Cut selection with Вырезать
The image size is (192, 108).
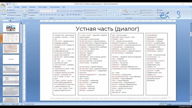11,10
